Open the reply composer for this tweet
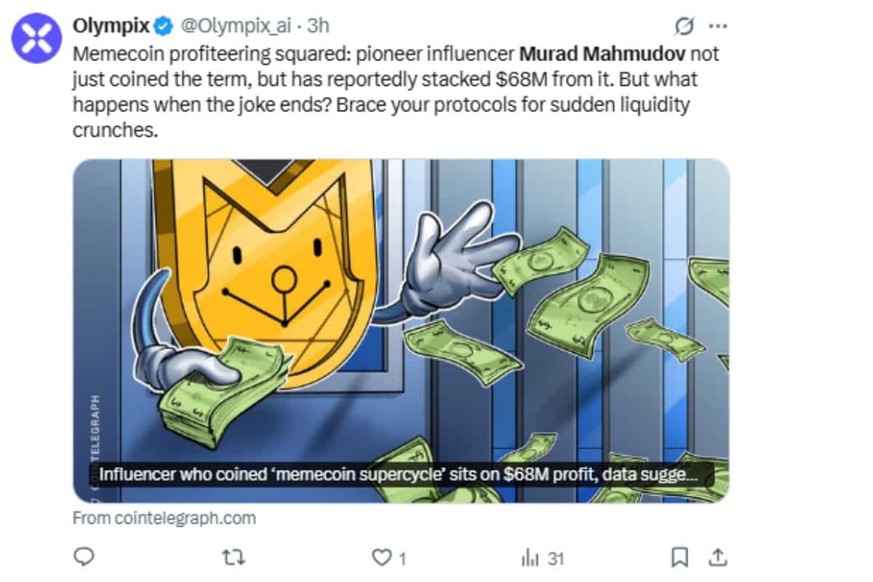This screenshot has height=582, width=873. pyautogui.click(x=85, y=559)
